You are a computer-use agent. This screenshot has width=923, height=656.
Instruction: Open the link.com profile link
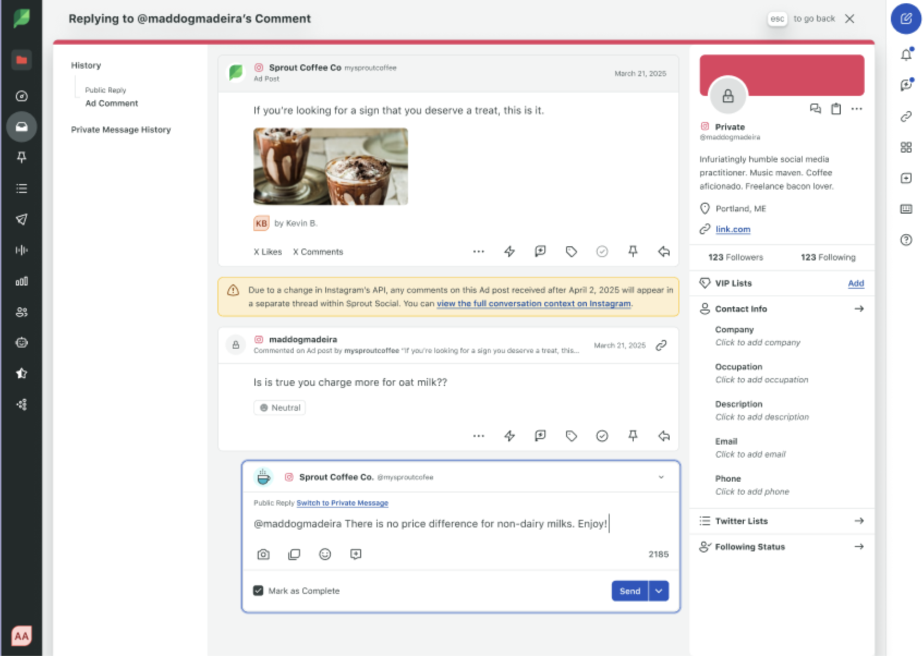coord(733,229)
